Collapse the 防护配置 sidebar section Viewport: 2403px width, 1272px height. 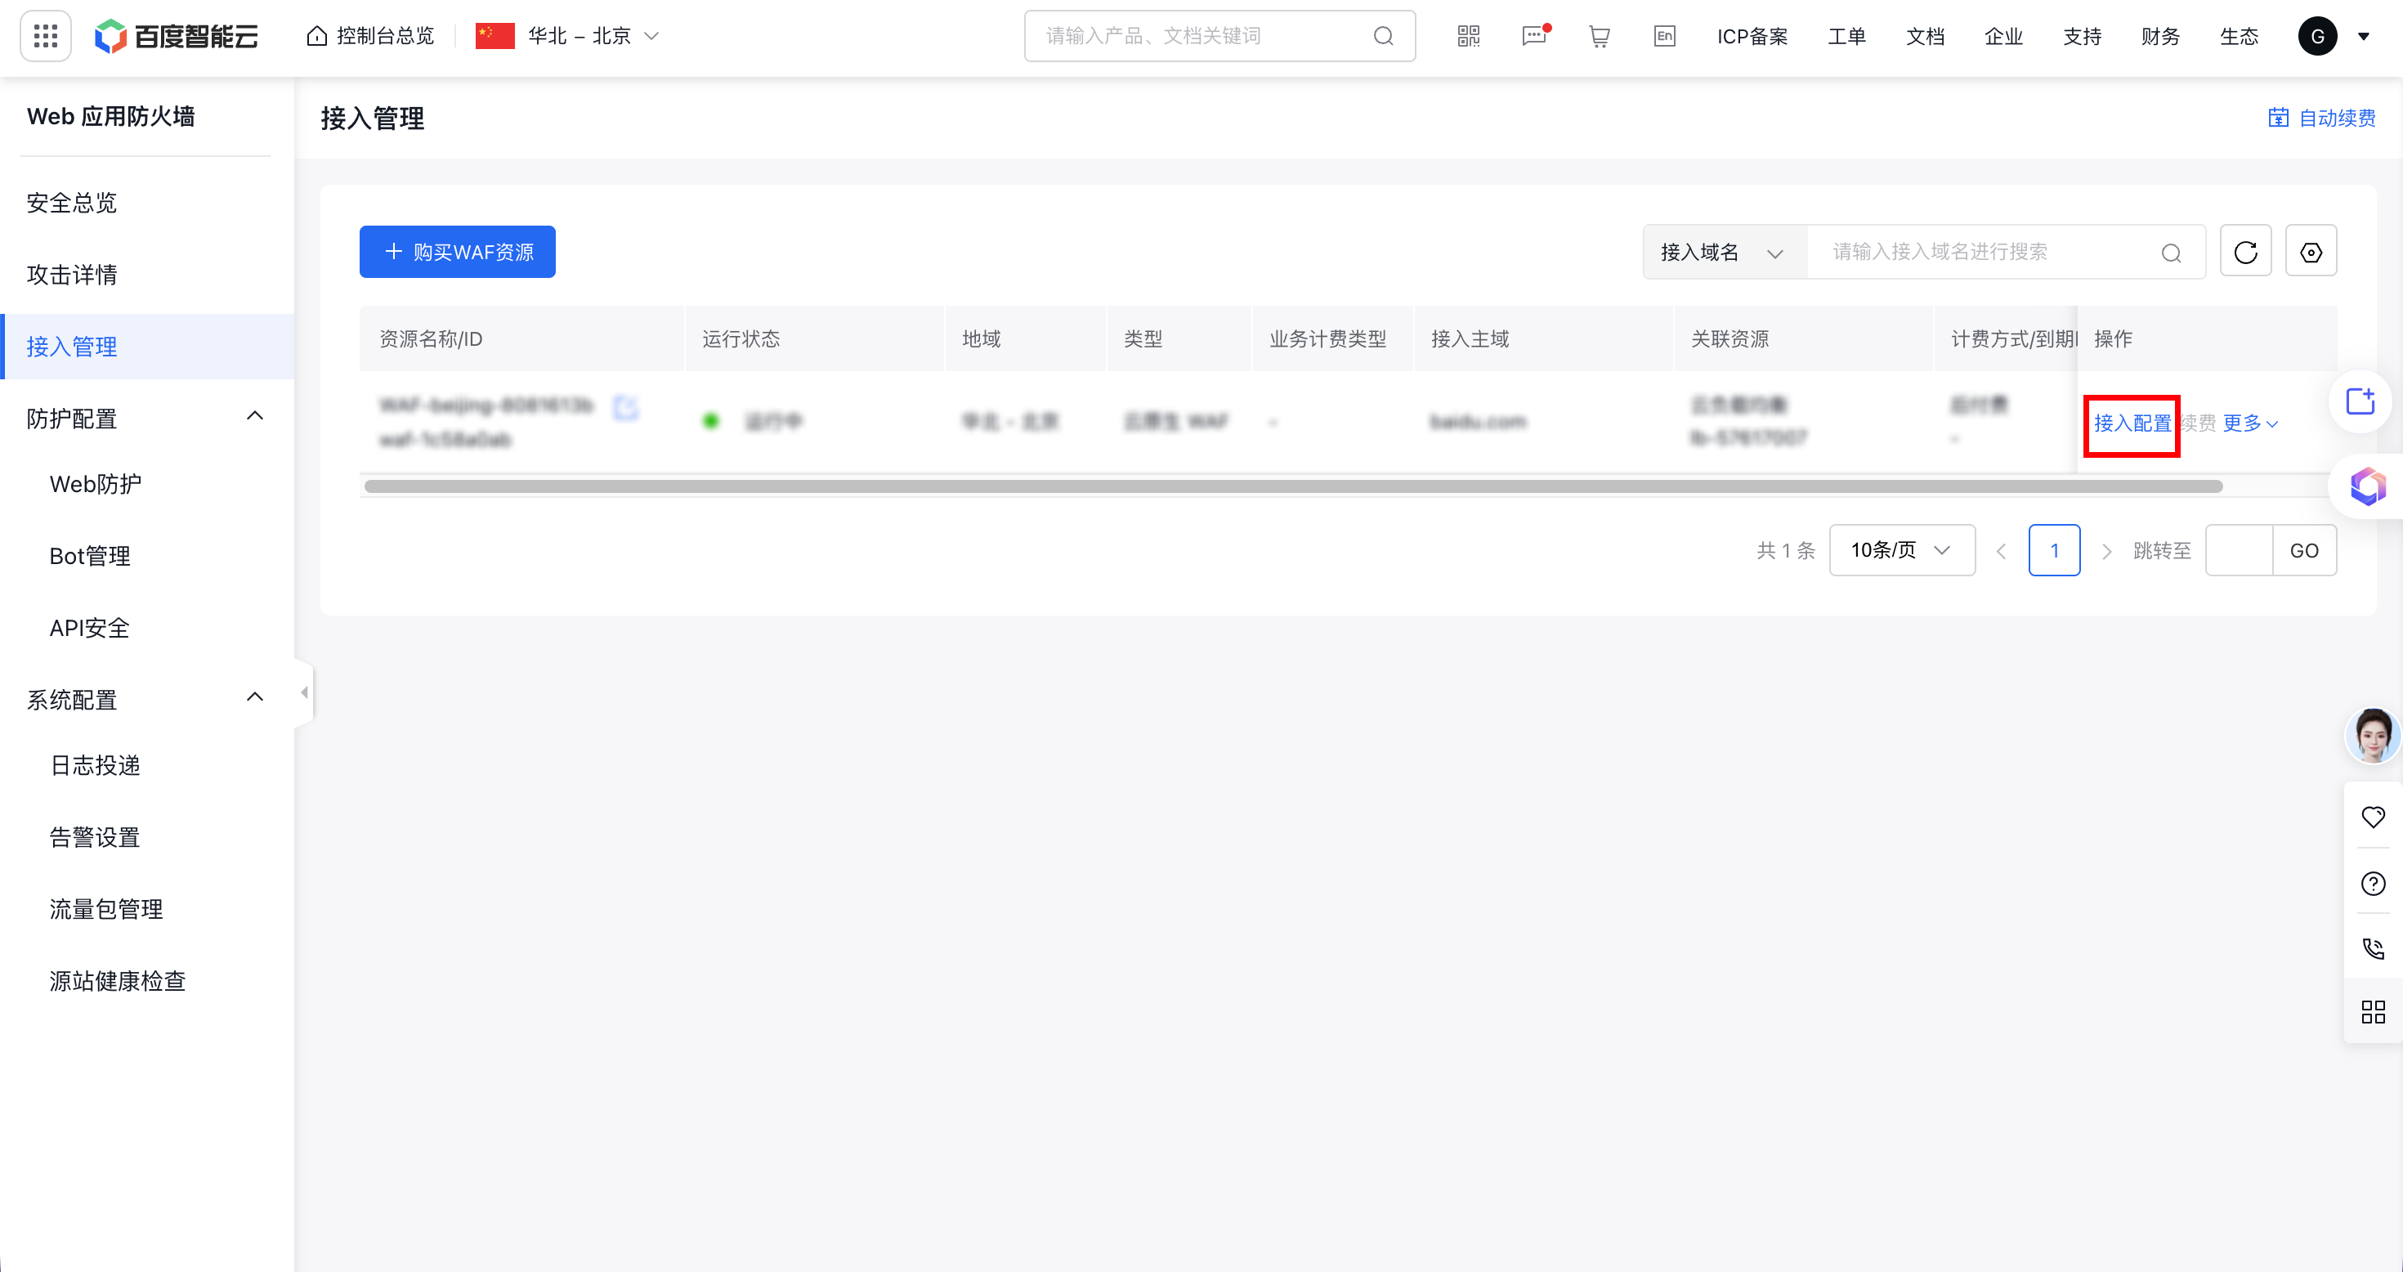tap(255, 416)
